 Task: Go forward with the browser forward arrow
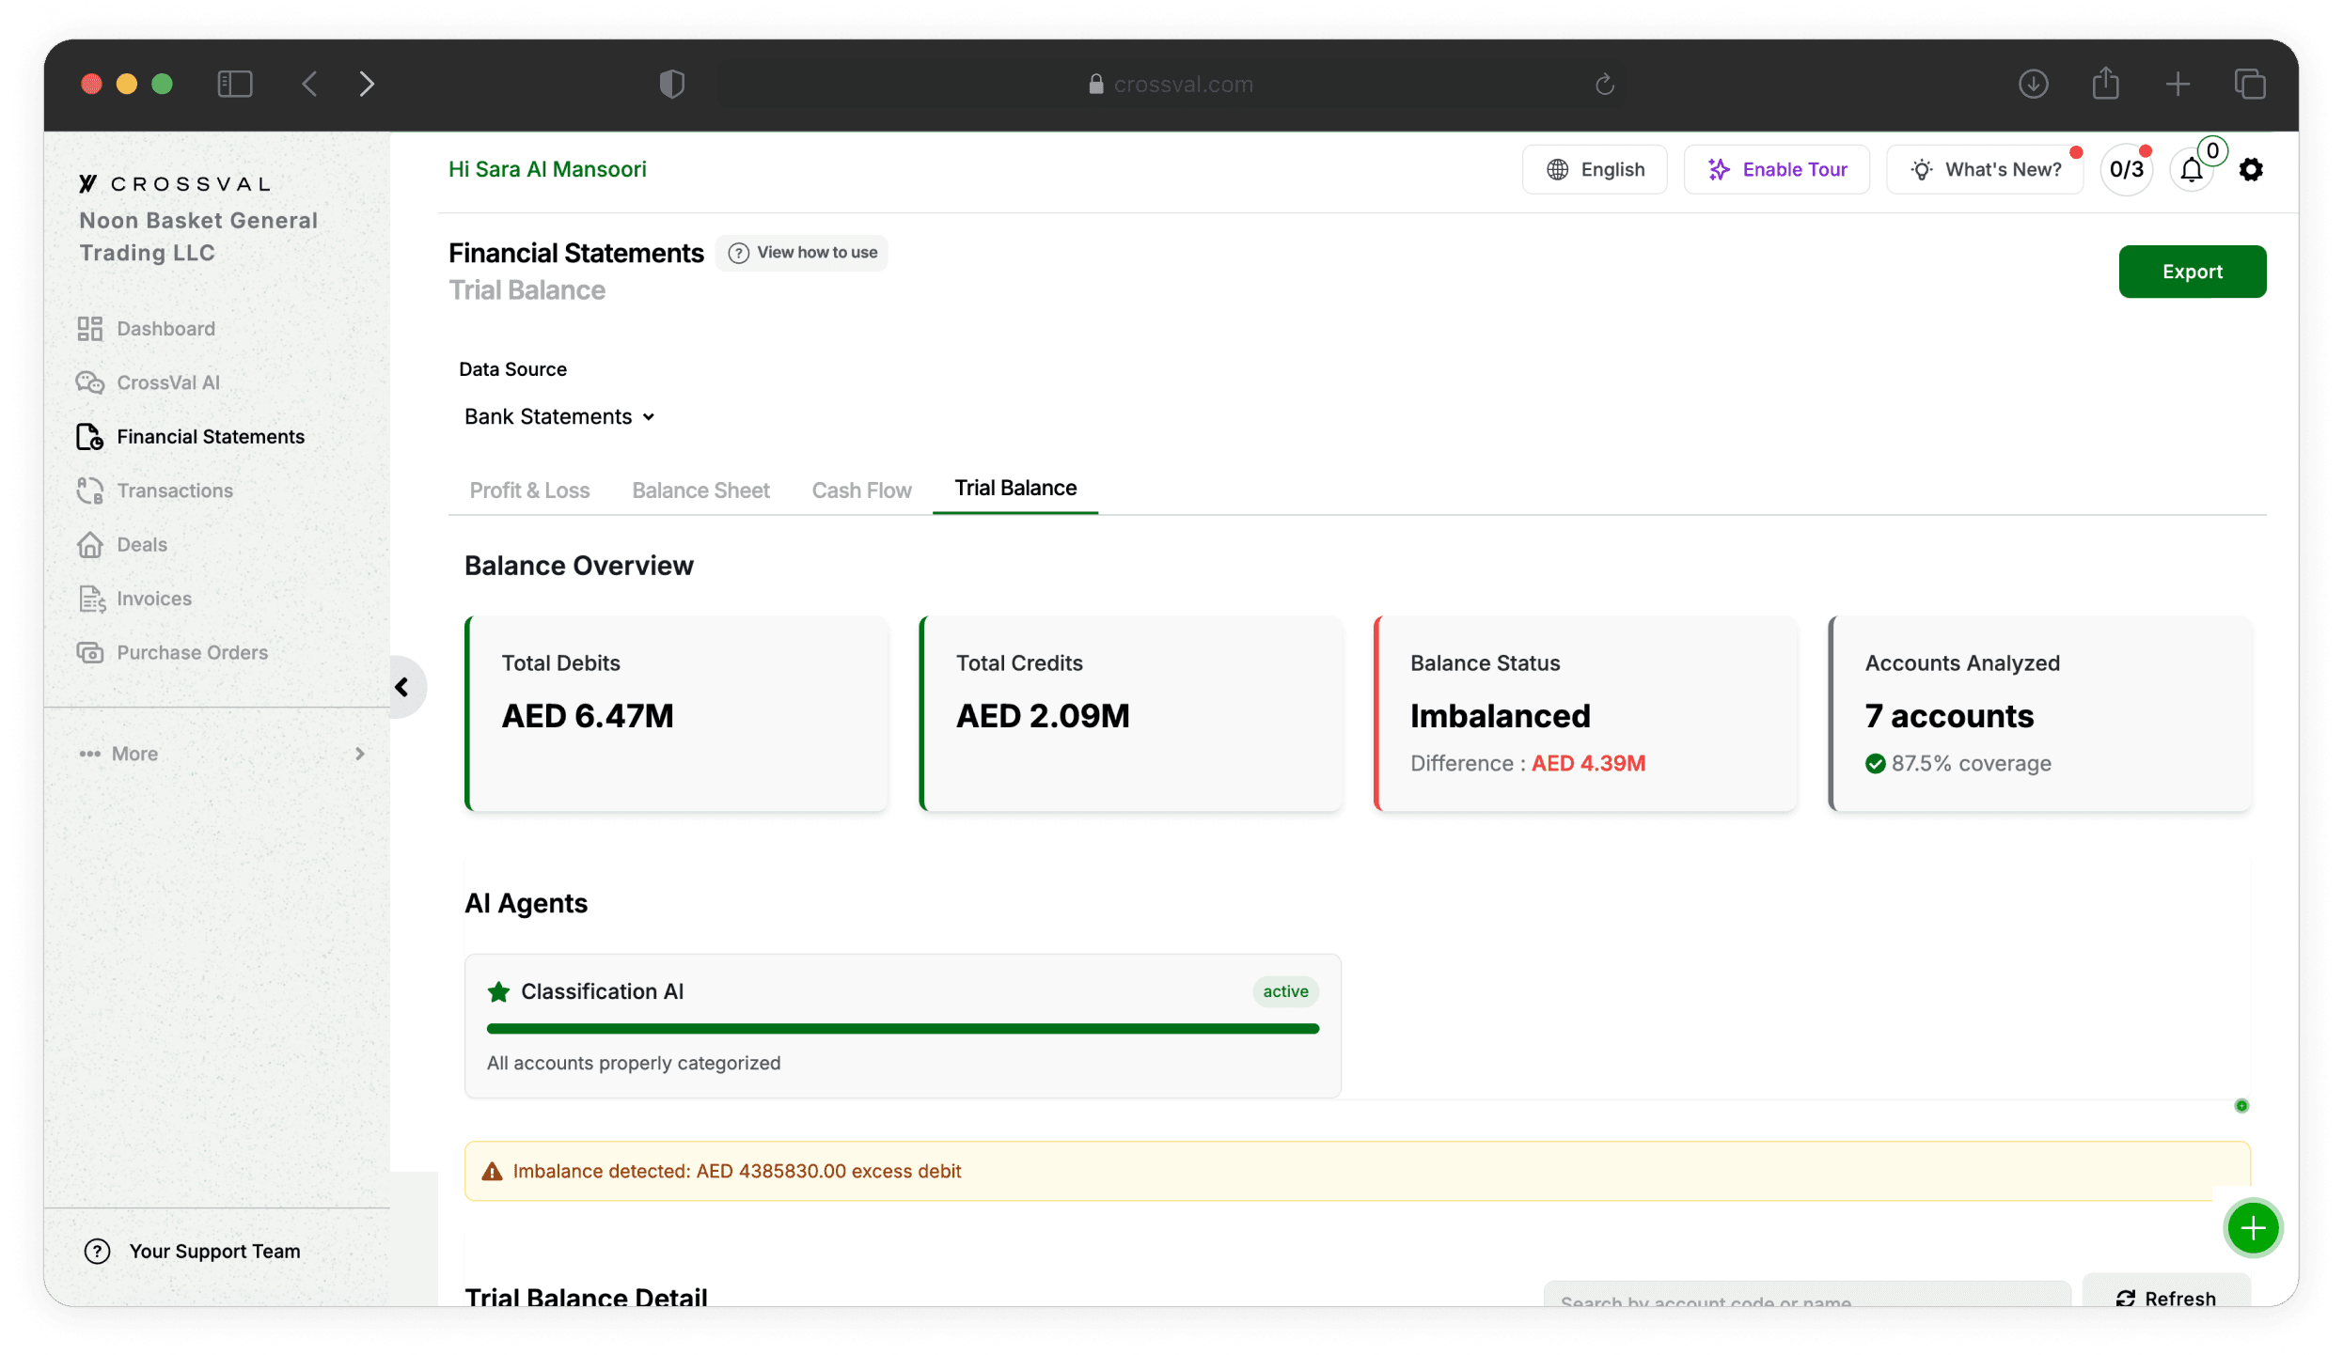pos(367,85)
